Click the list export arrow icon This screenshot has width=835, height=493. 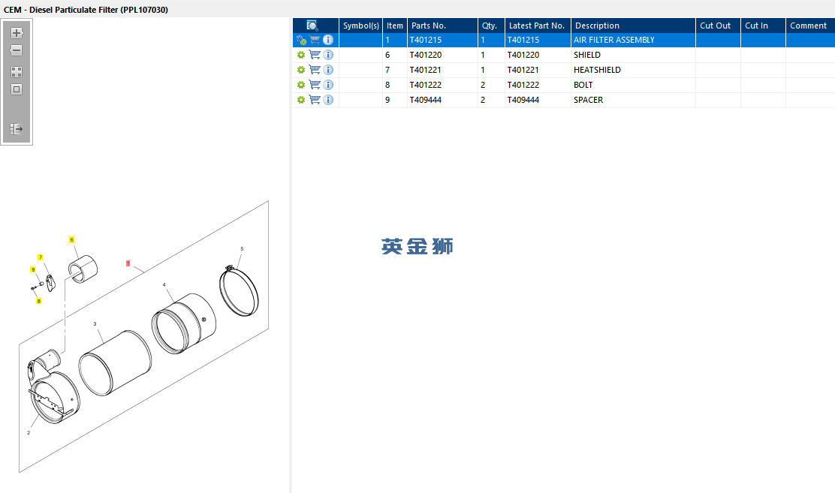(x=17, y=129)
